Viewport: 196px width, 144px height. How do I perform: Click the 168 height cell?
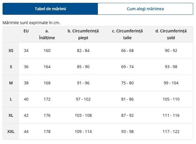coord(47,83)
